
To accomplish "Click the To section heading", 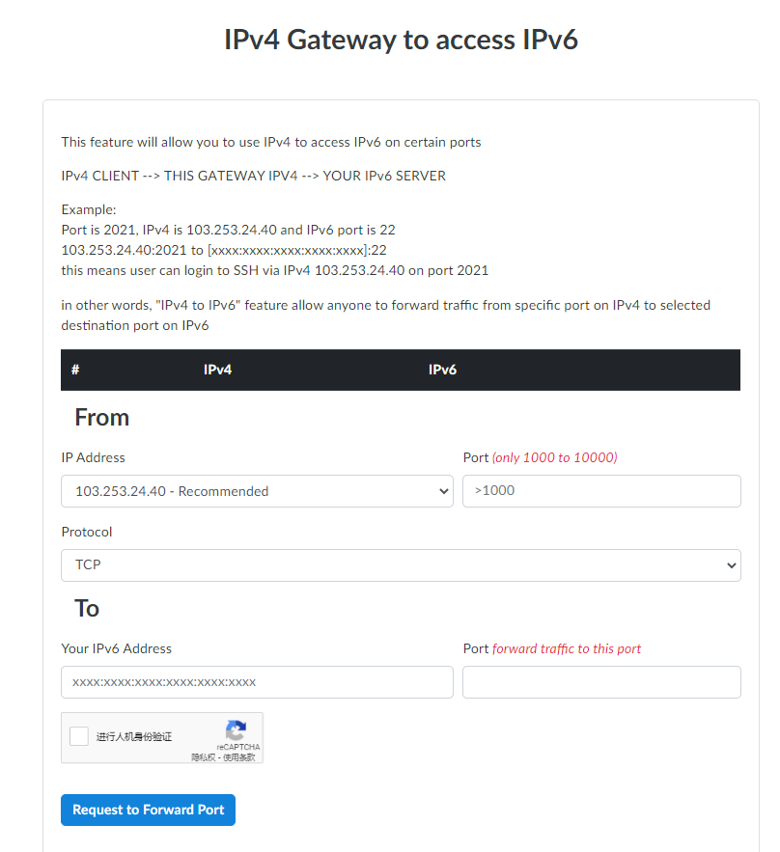I will [x=87, y=609].
